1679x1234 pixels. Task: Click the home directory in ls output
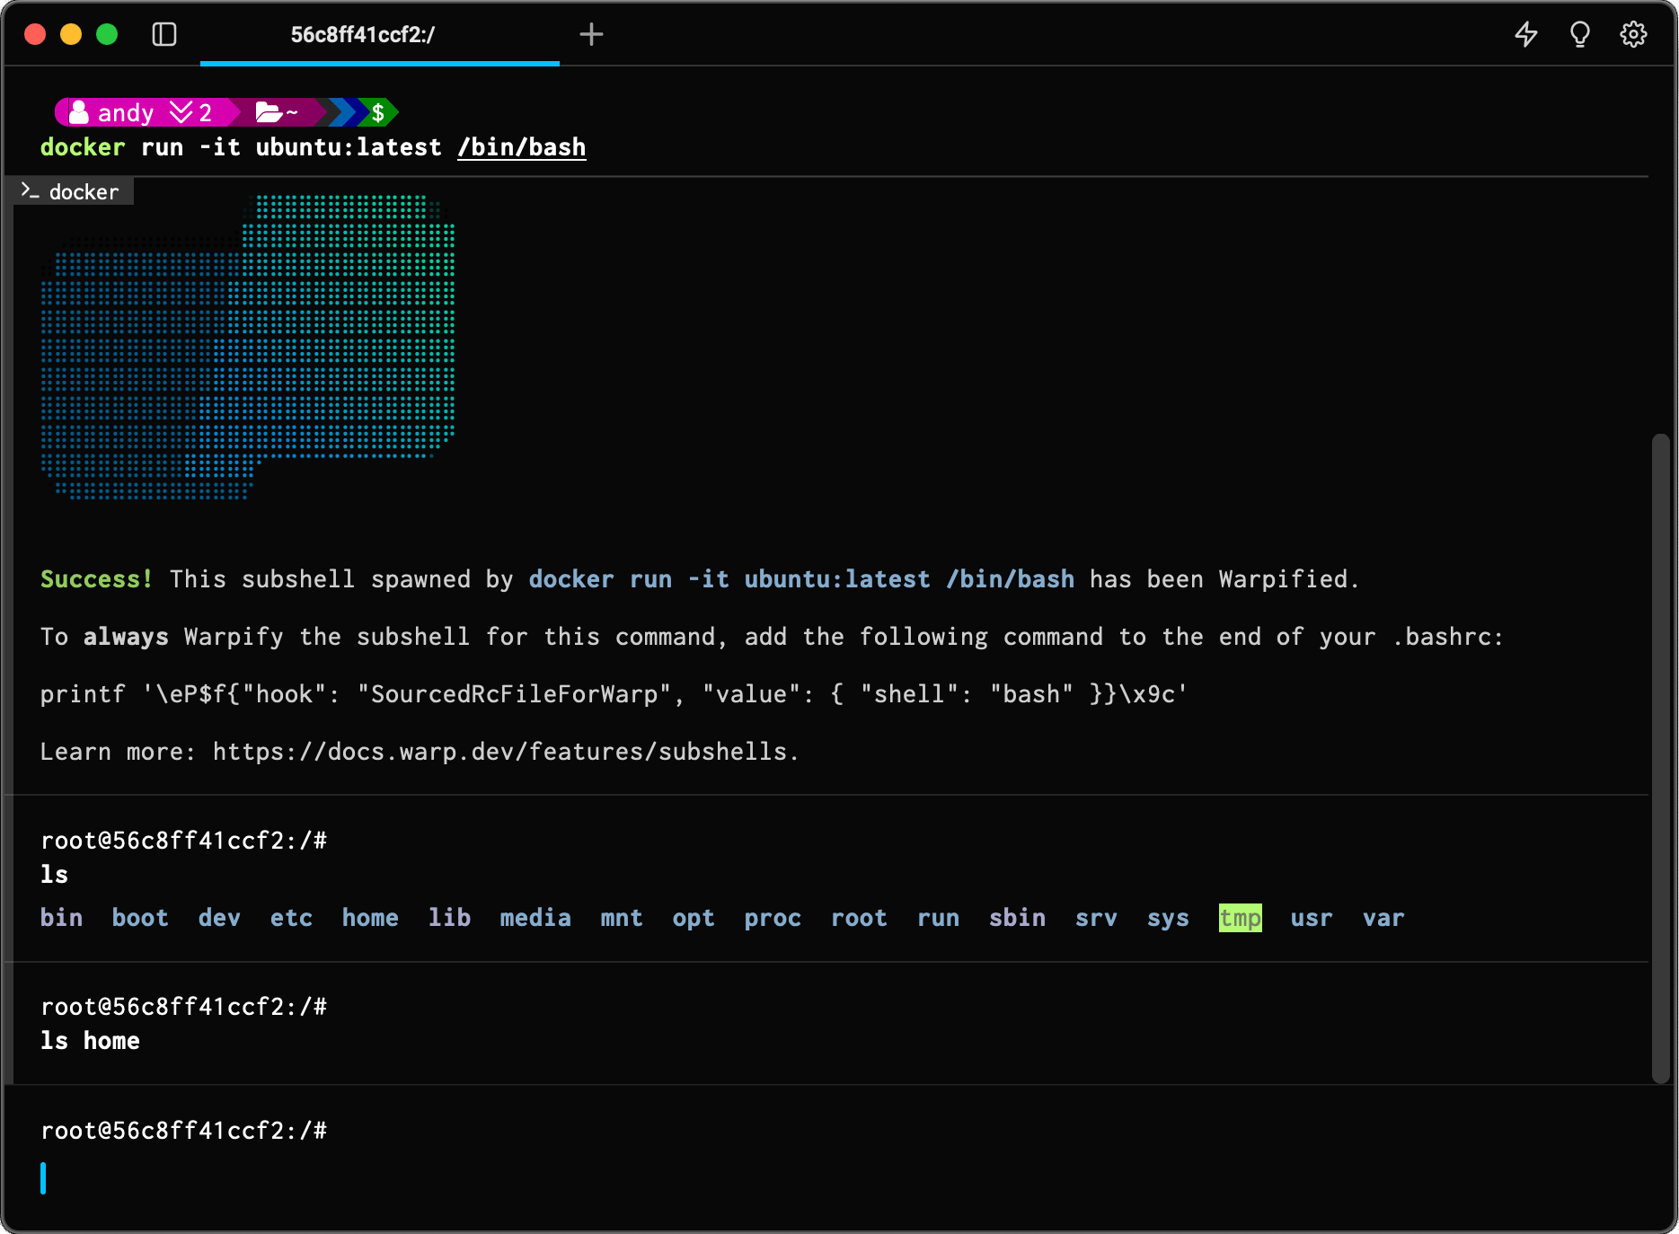370,918
